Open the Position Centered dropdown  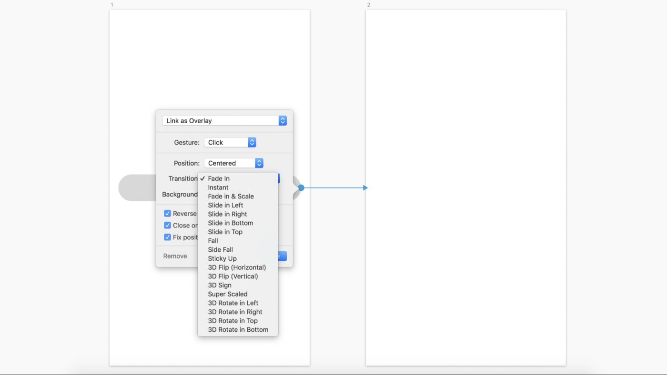pyautogui.click(x=233, y=163)
